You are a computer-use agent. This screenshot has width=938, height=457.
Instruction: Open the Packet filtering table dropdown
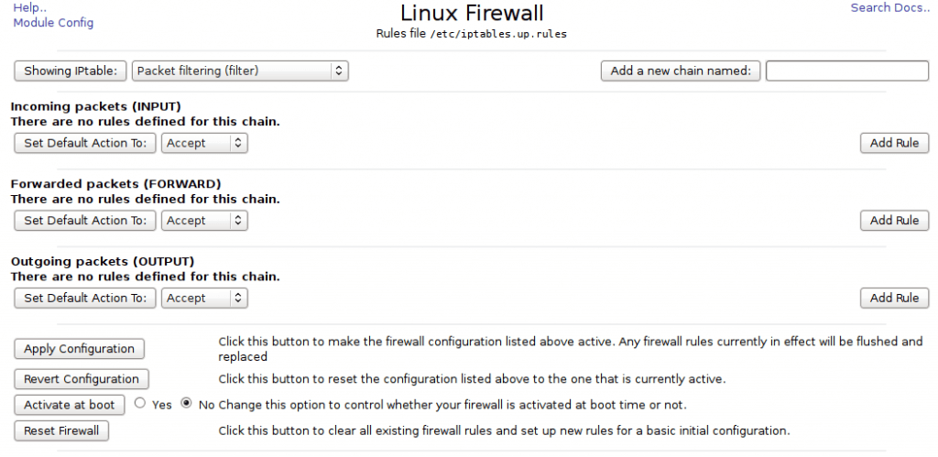(240, 71)
